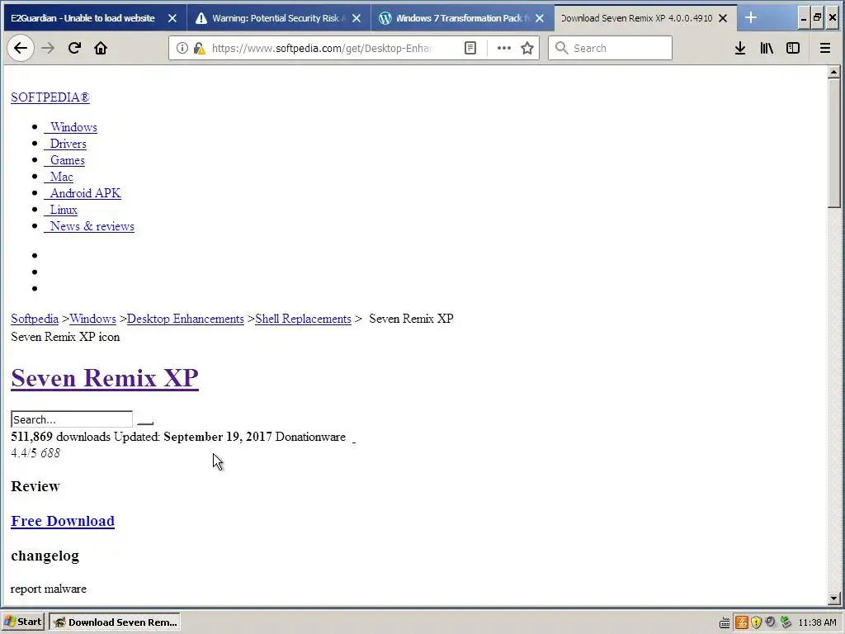Open the Linux category link

(61, 210)
